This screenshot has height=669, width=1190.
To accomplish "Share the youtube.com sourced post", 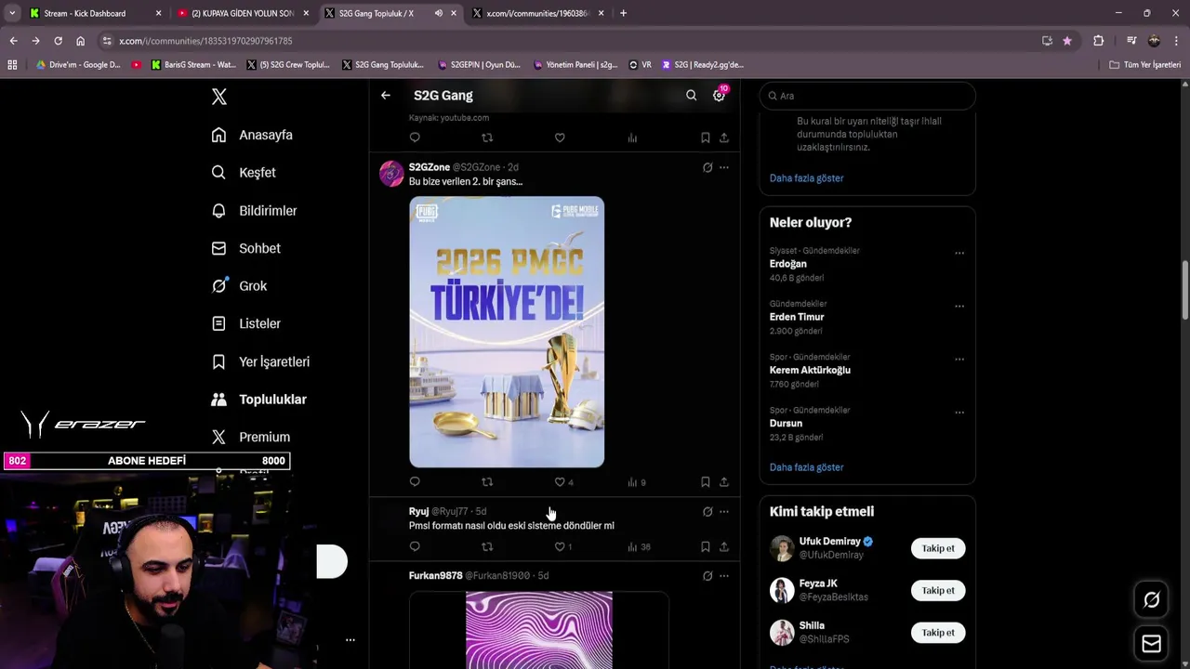I will [x=724, y=138].
